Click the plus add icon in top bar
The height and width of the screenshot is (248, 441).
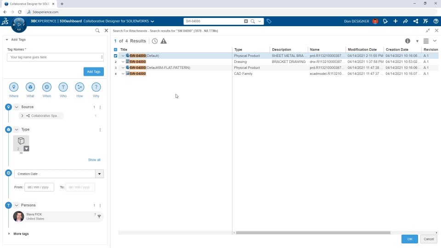(x=396, y=21)
